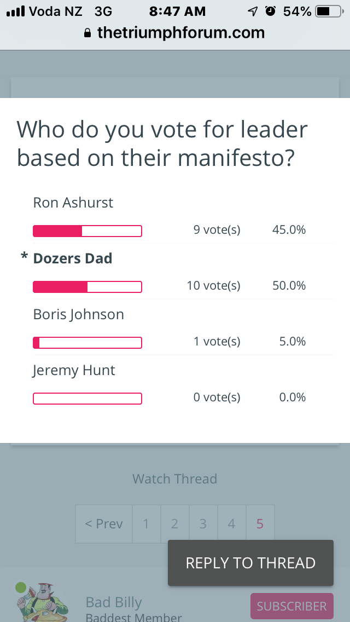Select page 3 in pagination
This screenshot has height=622, width=350.
(x=203, y=524)
